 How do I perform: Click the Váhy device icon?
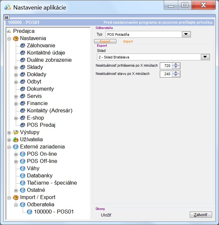point(23,169)
